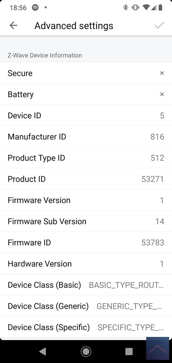Tap the Spotify status bar icon
Image resolution: width=172 pixels, height=363 pixels.
coord(35,8)
